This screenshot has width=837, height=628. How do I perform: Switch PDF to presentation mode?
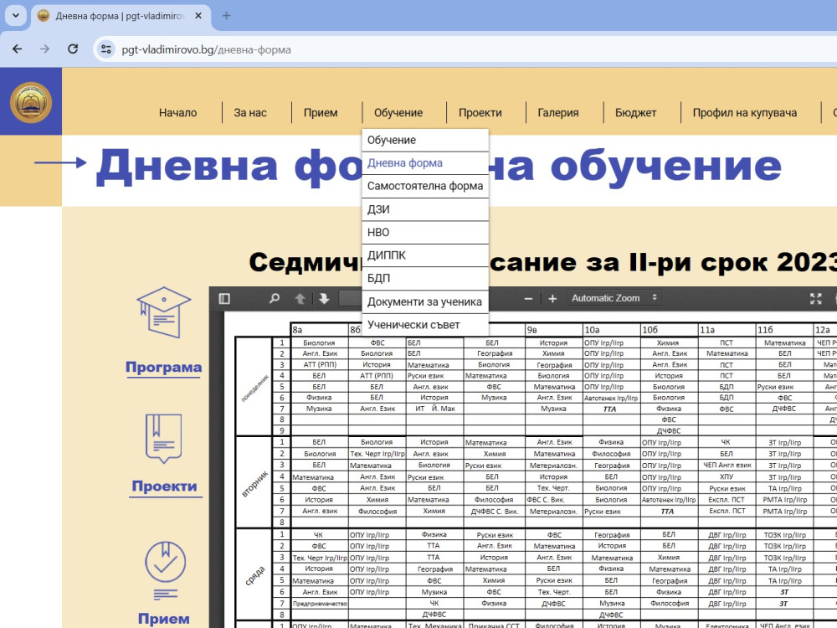click(815, 299)
